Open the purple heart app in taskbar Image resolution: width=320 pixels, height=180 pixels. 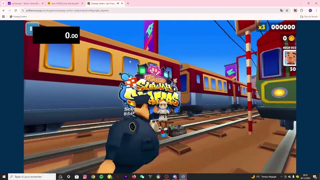pyautogui.click(x=126, y=177)
